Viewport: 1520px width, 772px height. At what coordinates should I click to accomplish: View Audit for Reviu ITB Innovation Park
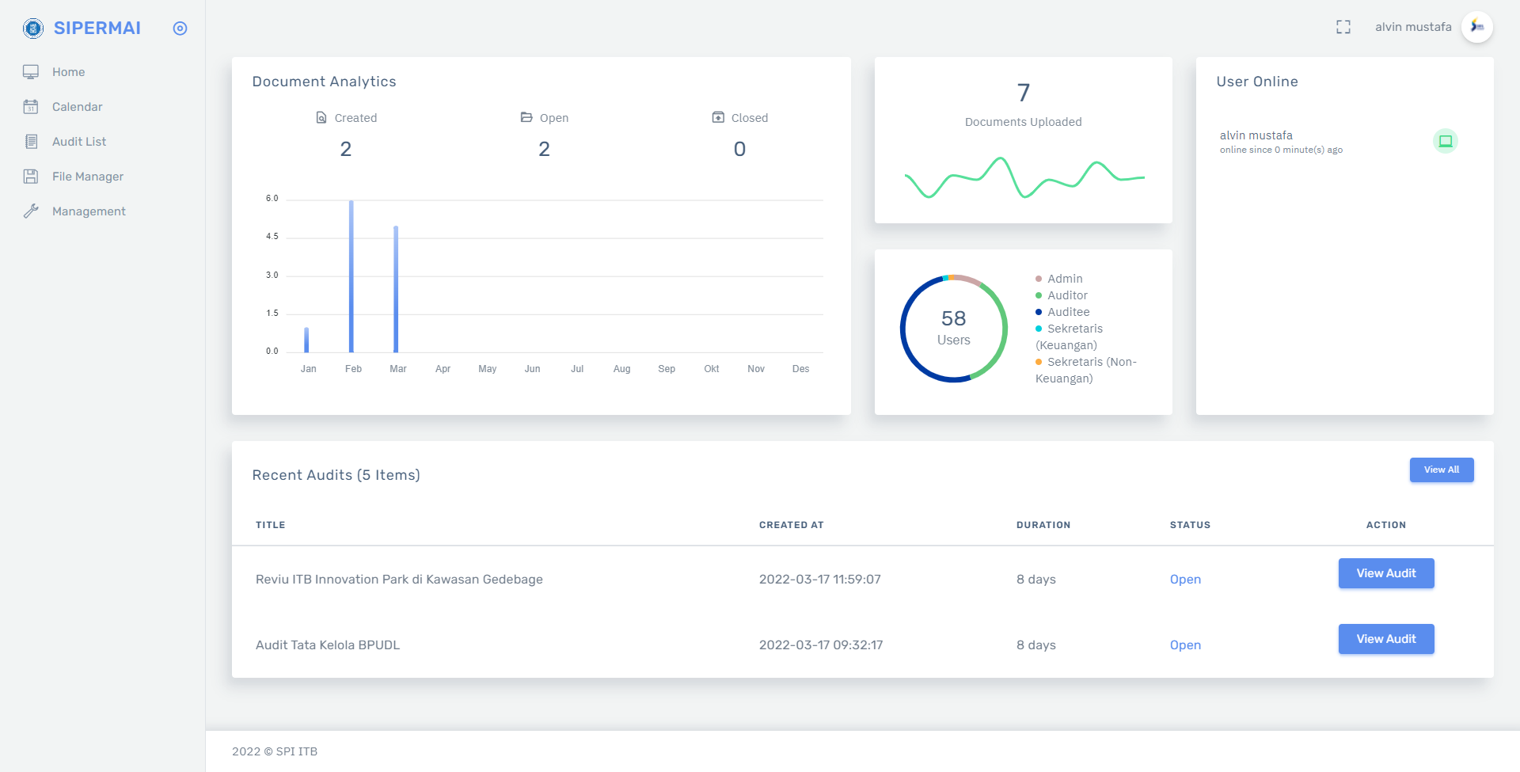1386,573
